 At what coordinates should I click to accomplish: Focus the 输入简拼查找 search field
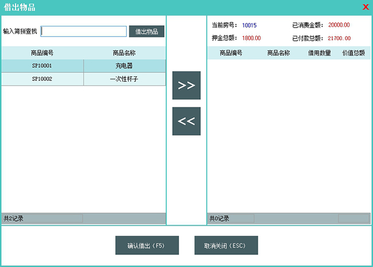(84, 32)
